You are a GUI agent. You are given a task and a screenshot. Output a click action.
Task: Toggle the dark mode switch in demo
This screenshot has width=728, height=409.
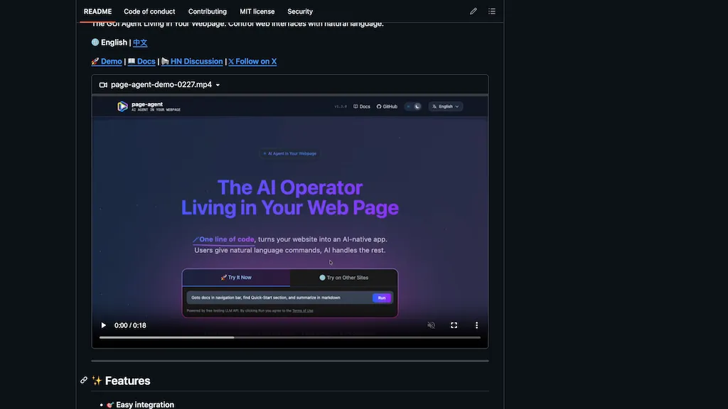tap(413, 107)
